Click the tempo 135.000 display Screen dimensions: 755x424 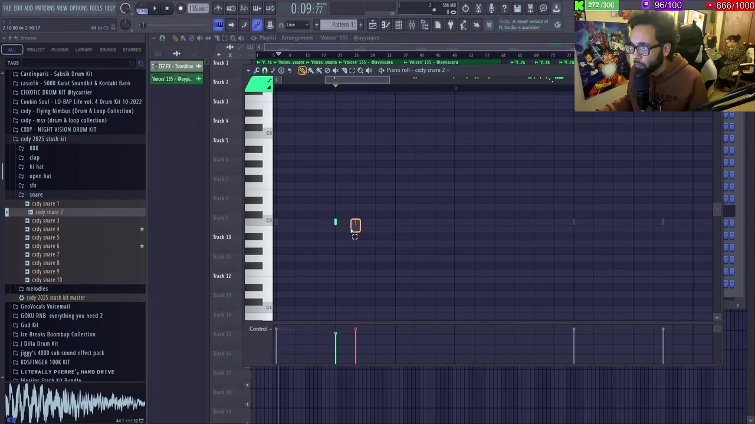point(198,8)
